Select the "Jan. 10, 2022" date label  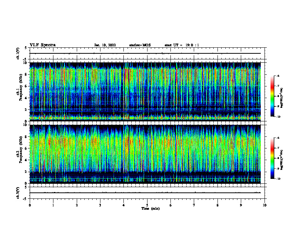pos(105,45)
